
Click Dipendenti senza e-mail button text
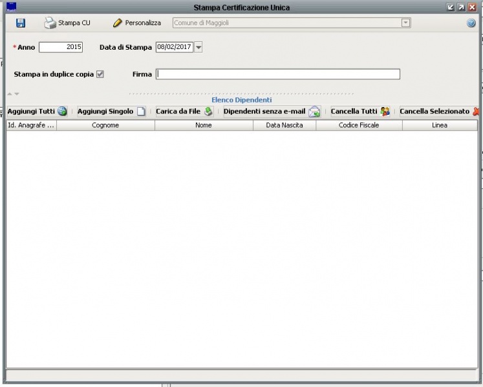pyautogui.click(x=264, y=112)
